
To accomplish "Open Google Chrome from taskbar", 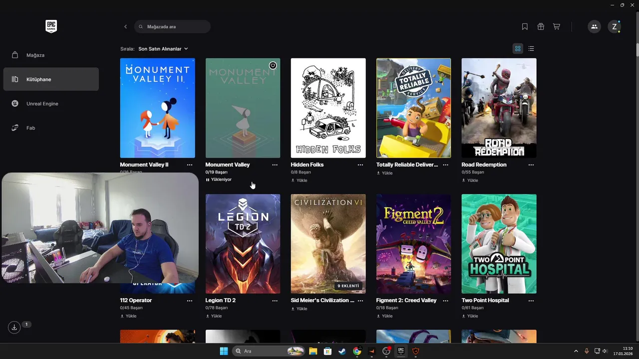I will 357,351.
